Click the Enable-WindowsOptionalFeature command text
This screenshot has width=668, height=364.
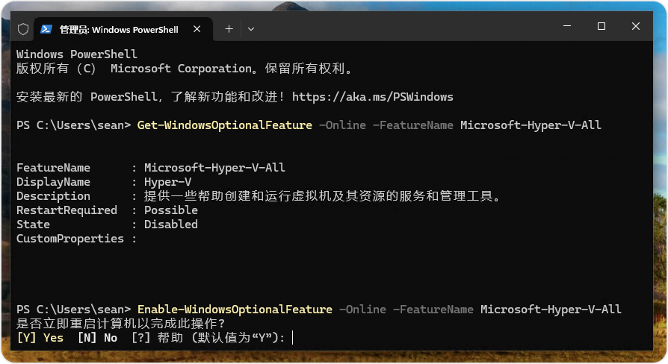click(x=235, y=309)
